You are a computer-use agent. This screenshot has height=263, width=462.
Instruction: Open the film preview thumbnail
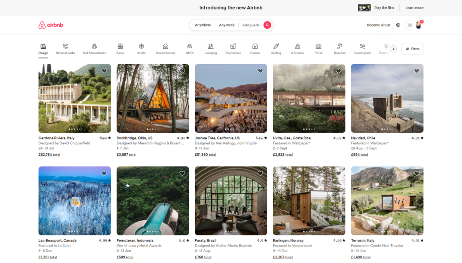pyautogui.click(x=364, y=8)
